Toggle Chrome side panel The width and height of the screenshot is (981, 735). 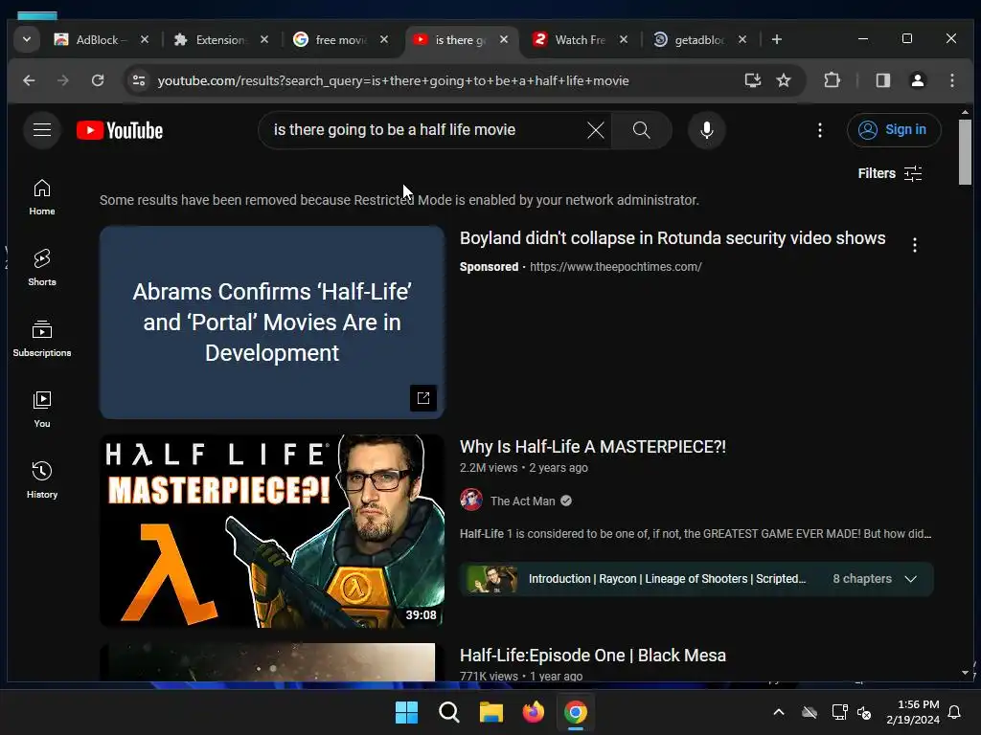point(882,80)
